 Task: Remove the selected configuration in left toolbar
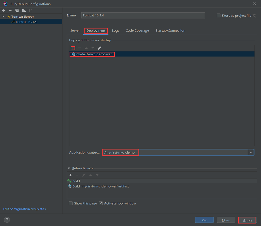(10, 11)
